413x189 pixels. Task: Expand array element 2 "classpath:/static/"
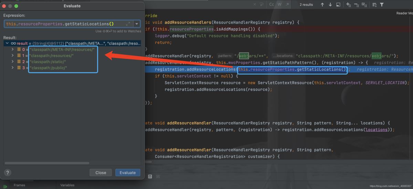[13, 62]
